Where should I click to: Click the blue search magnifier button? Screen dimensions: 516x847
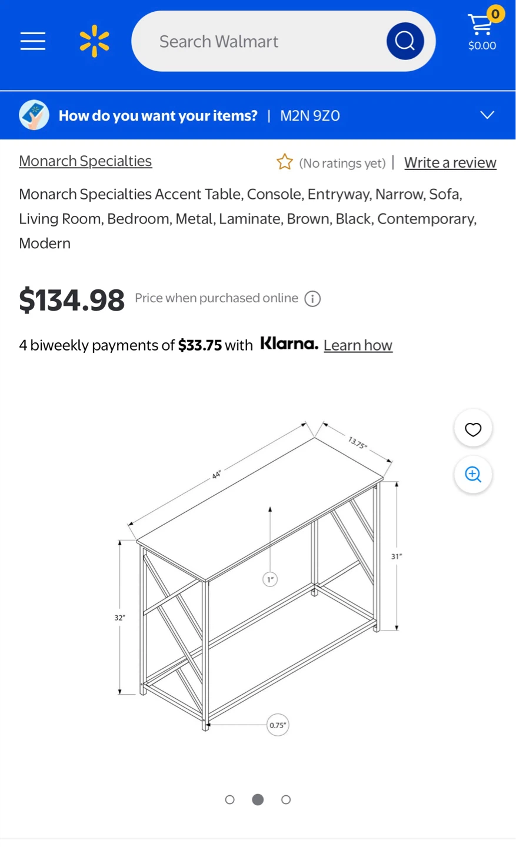click(x=405, y=41)
